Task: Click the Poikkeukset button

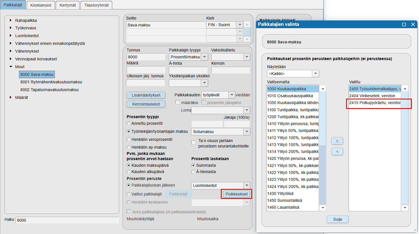Action: point(237,194)
